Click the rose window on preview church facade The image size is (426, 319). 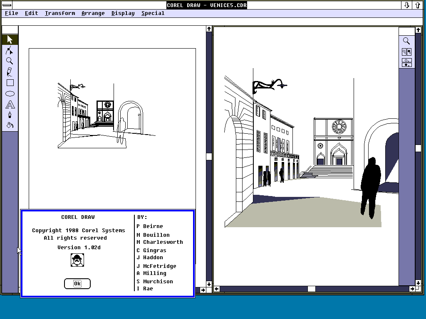[339, 127]
